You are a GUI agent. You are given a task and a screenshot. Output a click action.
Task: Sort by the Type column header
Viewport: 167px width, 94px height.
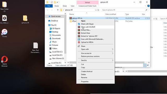(x=127, y=14)
